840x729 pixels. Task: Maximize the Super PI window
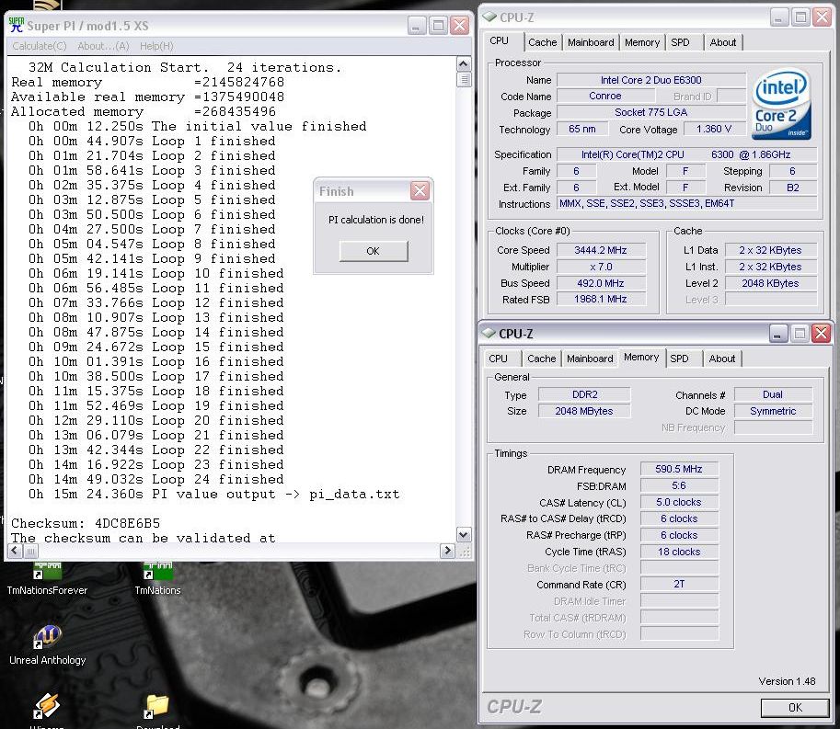pos(438,25)
